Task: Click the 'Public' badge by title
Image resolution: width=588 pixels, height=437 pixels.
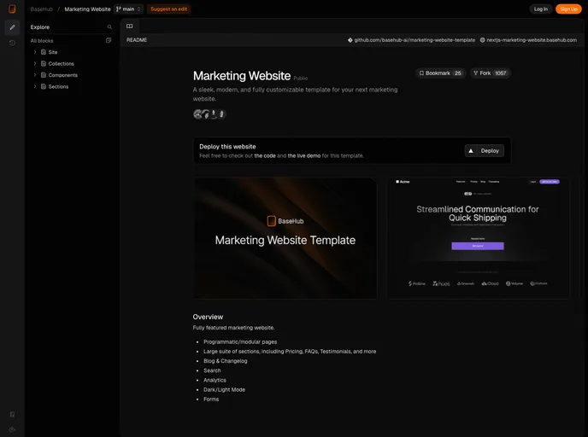Action: [x=300, y=79]
